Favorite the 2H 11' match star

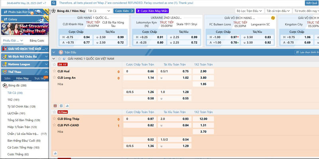54,64
